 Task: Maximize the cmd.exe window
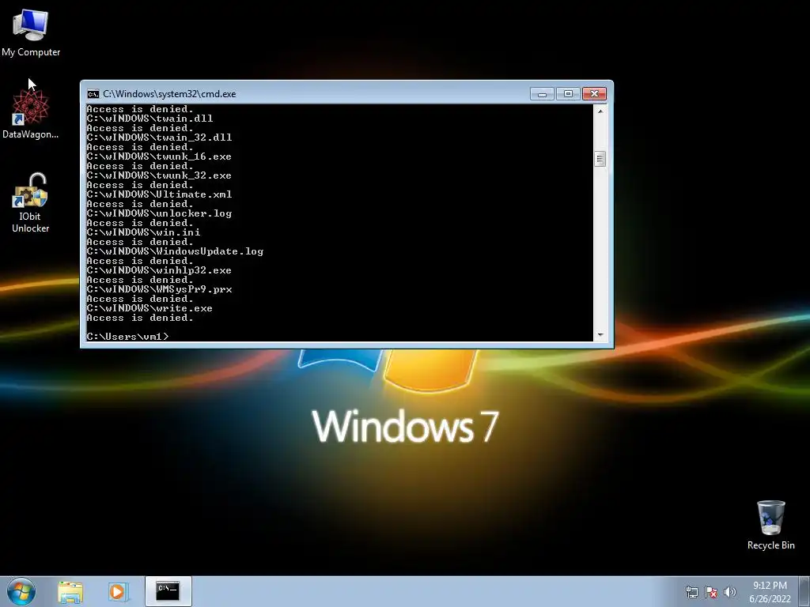[x=568, y=94]
